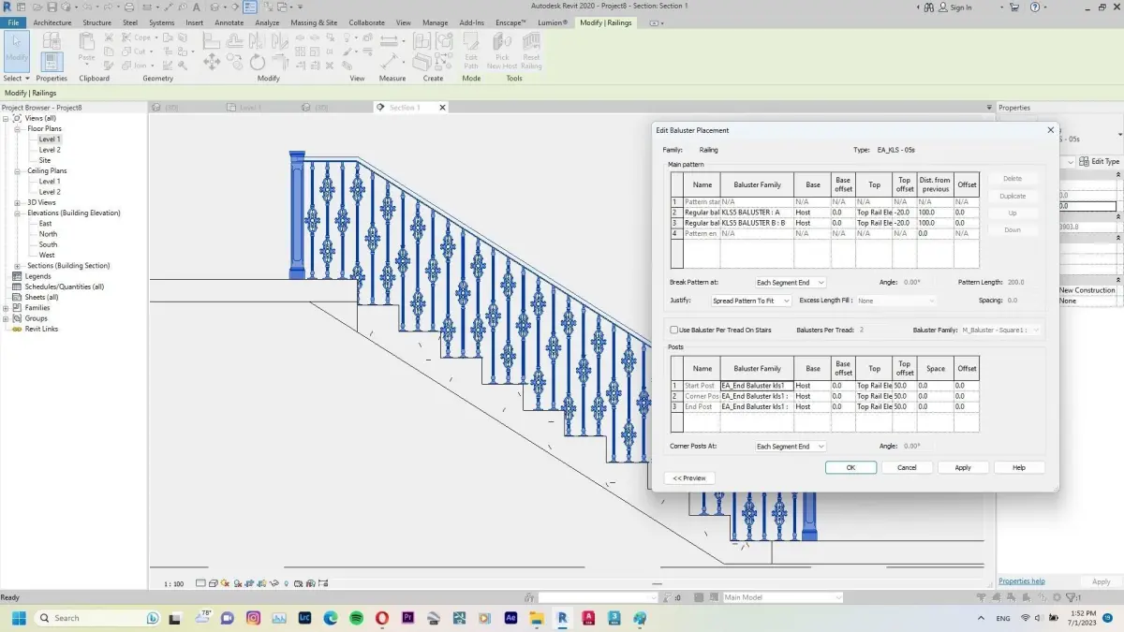This screenshot has height=632, width=1124.
Task: Switch to the Collaborate ribbon tab
Action: 366,22
